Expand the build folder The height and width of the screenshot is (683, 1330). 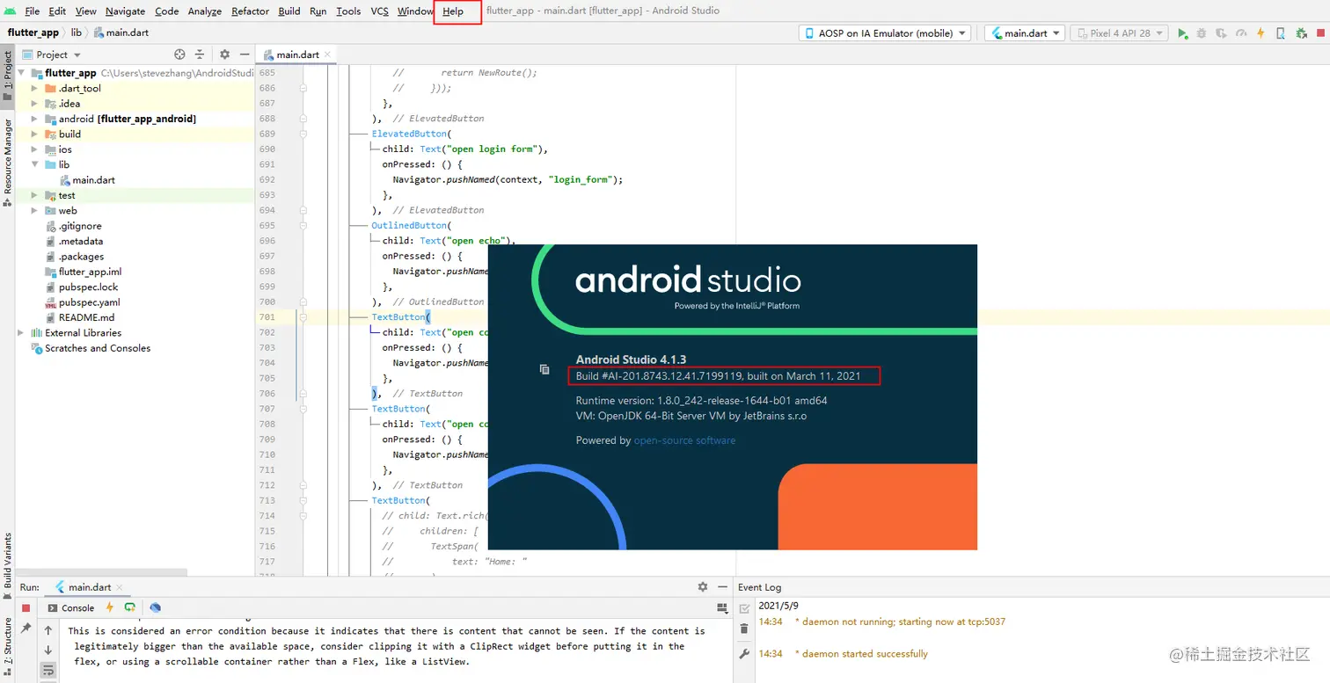click(x=34, y=134)
